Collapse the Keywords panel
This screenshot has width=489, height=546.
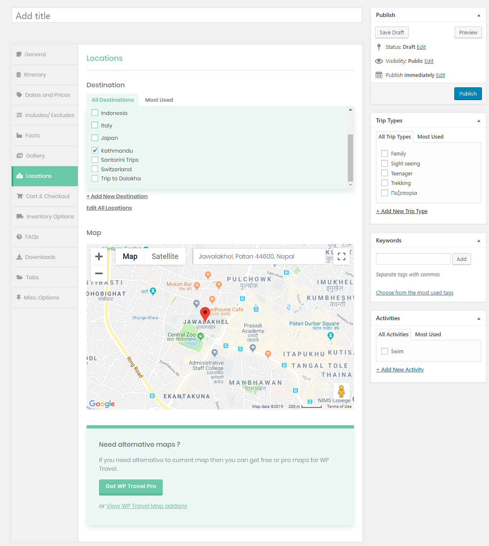click(479, 241)
